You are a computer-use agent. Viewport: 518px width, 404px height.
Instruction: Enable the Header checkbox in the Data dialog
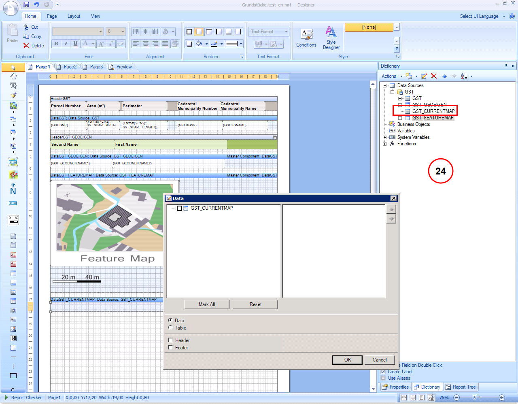tap(170, 340)
